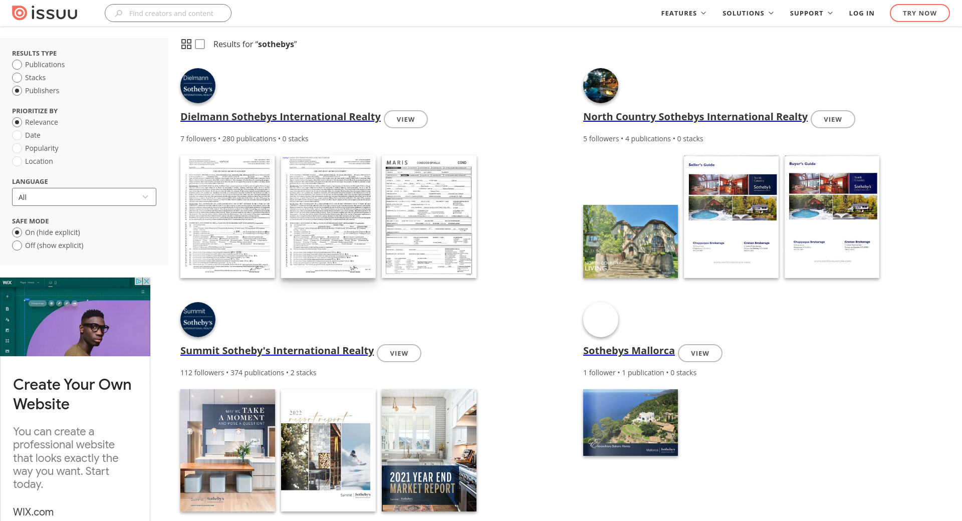Click the Issuu logo icon
The height and width of the screenshot is (521, 962).
[19, 13]
